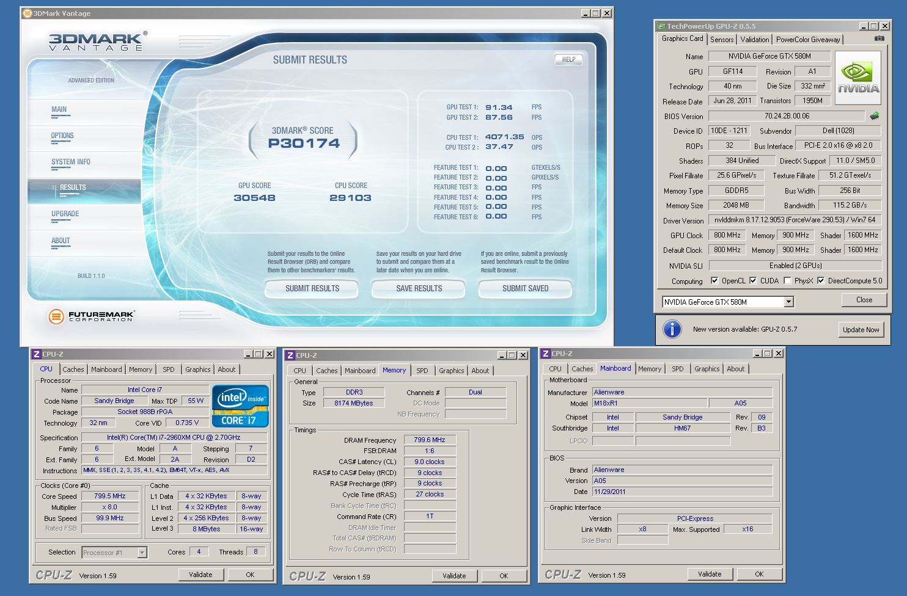This screenshot has width=907, height=596.
Task: Click the Driver Version field in GPU-Z
Action: click(795, 220)
